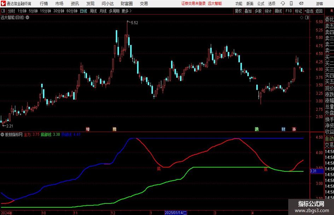Click the 2025/01/14/二 date marker
Viewport: 334px width, 215px height.
pos(176,213)
